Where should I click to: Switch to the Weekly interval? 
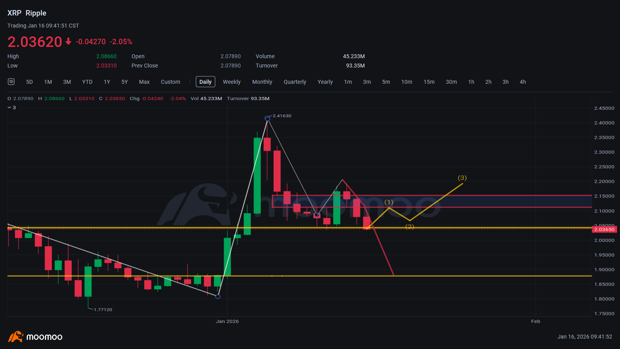tap(232, 82)
